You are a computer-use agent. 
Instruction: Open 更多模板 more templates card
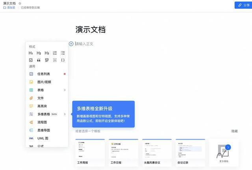(x=224, y=153)
